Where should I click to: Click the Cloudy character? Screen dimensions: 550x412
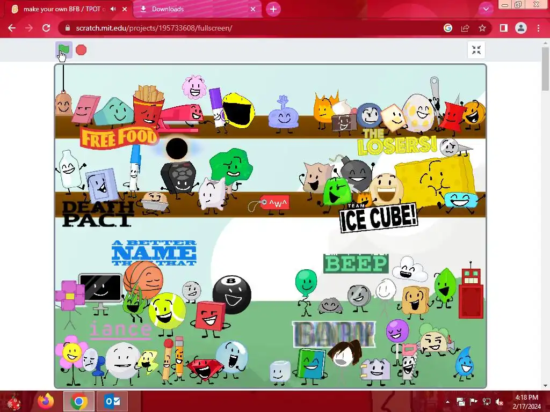coord(409,269)
